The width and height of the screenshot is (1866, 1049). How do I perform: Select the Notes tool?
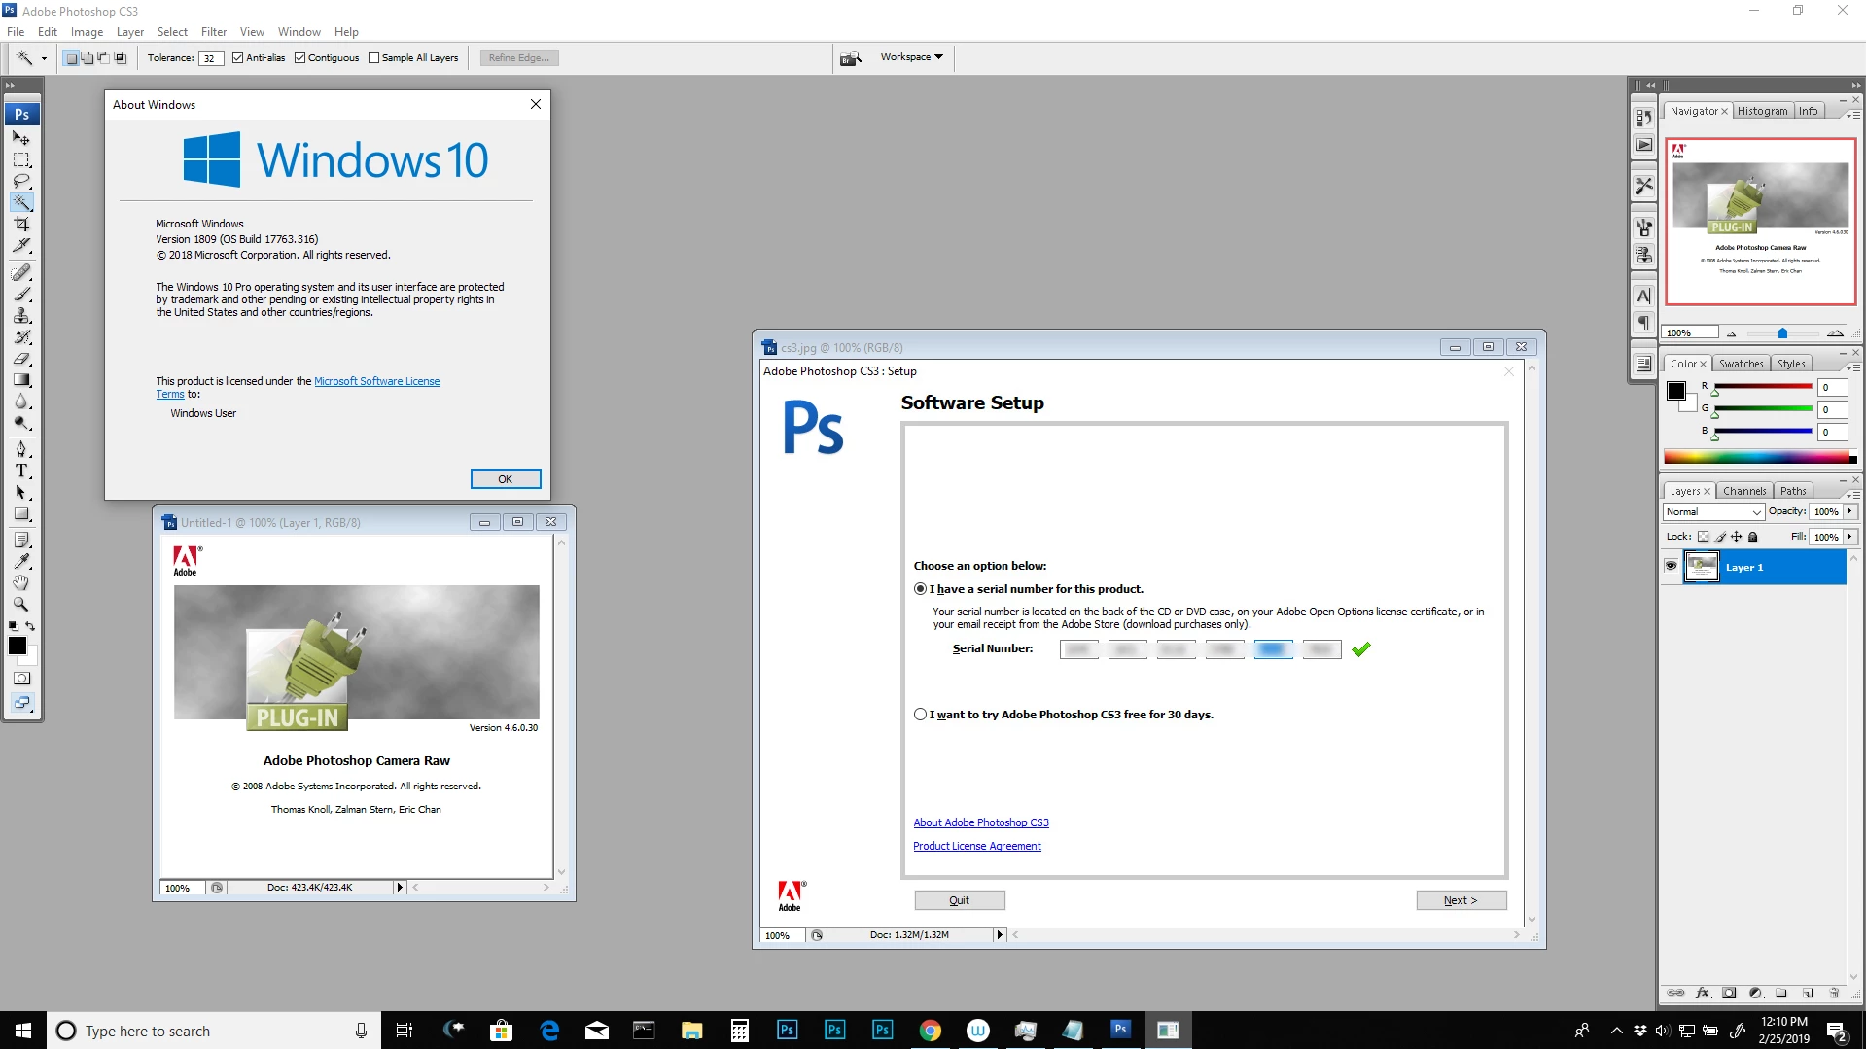point(21,540)
